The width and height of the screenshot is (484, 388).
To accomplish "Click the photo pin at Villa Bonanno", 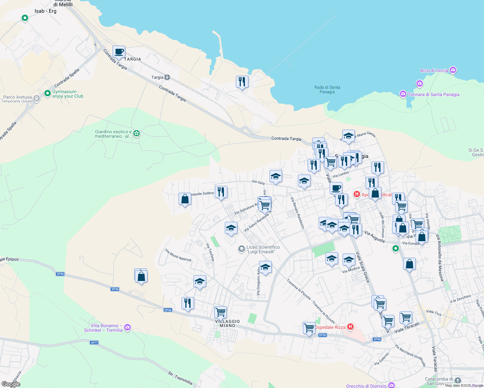I will click(127, 328).
